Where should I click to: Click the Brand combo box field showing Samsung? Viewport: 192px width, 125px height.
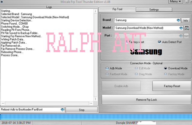[x=147, y=20]
